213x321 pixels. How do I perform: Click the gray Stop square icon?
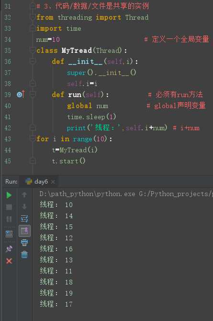[9, 207]
